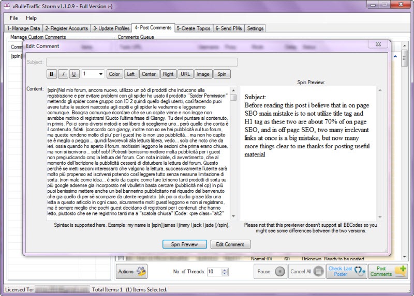414x296 pixels.
Task: Open the Help menu
Action: pos(31,18)
